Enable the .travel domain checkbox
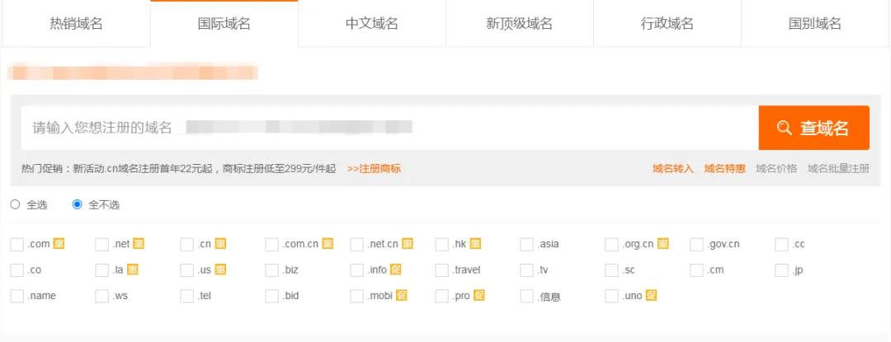Viewport: 891px width, 342px height. [x=441, y=270]
